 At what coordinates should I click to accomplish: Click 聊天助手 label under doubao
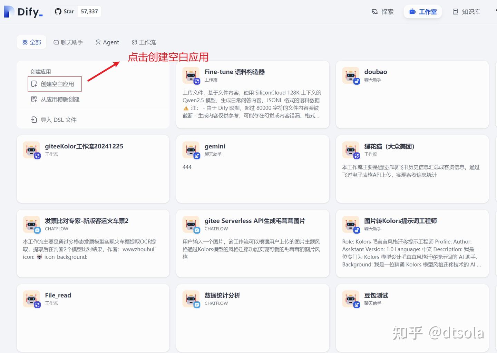373,80
